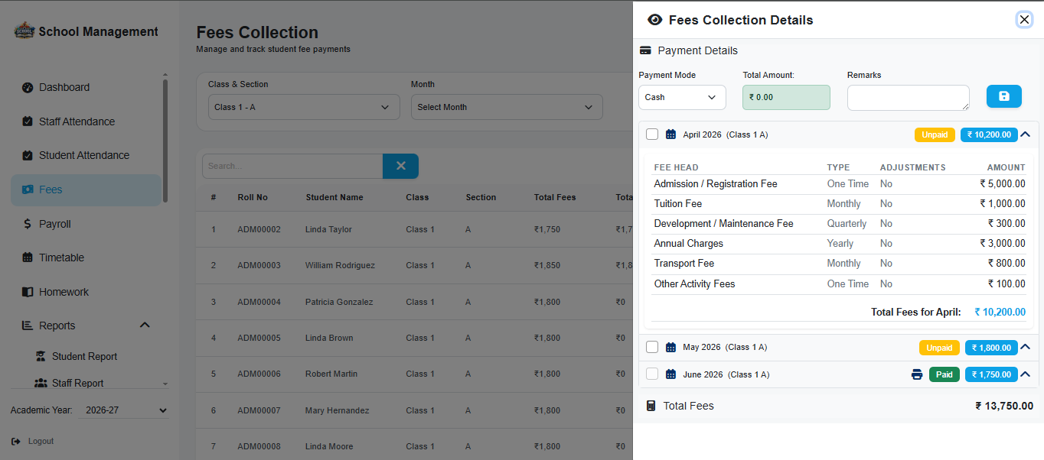The image size is (1044, 460).
Task: Clear search with the blue X button
Action: (400, 166)
